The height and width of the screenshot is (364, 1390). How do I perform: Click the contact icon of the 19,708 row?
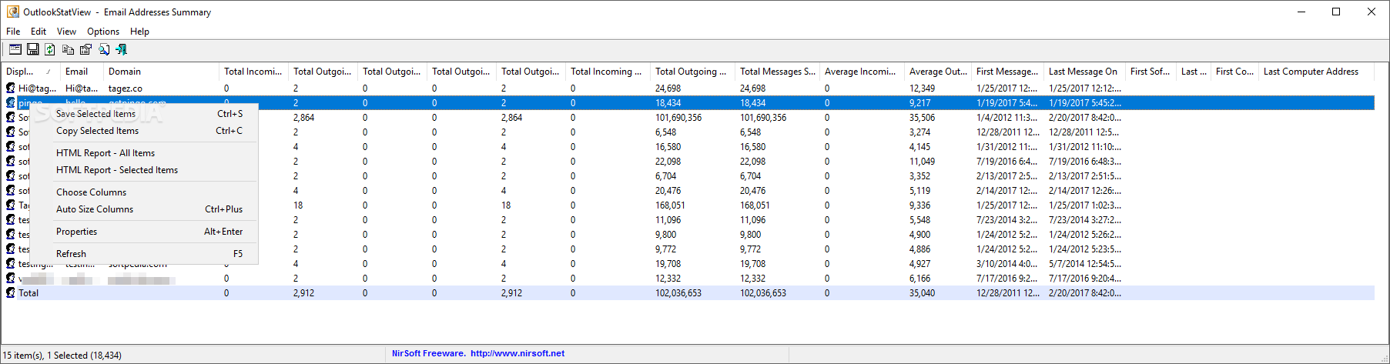point(11,264)
